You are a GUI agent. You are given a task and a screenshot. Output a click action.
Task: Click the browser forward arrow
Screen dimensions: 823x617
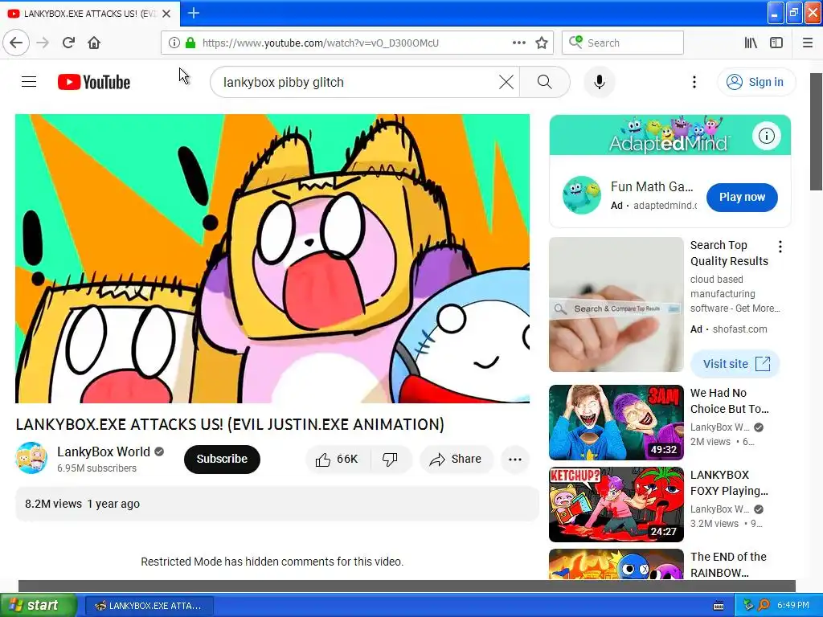(x=43, y=43)
